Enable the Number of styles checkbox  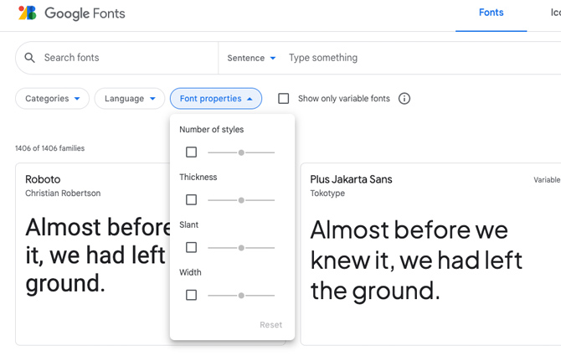click(x=192, y=152)
